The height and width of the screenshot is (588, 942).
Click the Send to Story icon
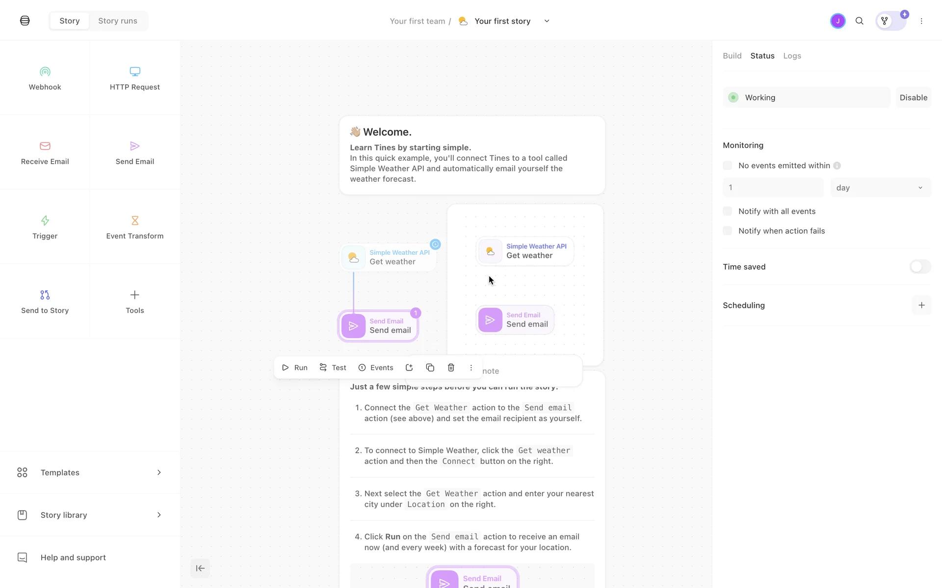[45, 295]
